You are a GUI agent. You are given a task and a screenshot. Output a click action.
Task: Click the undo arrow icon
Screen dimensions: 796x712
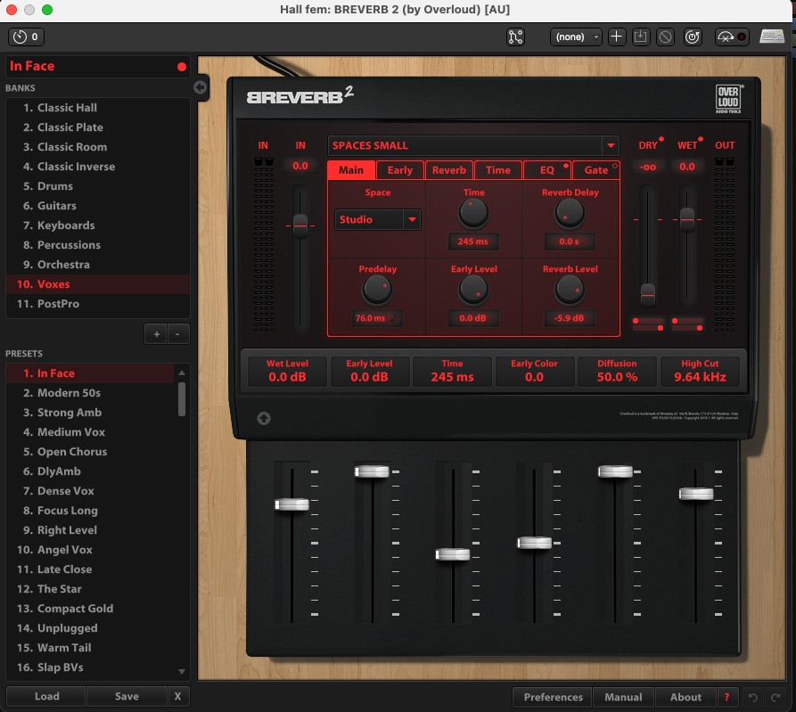coord(753,697)
